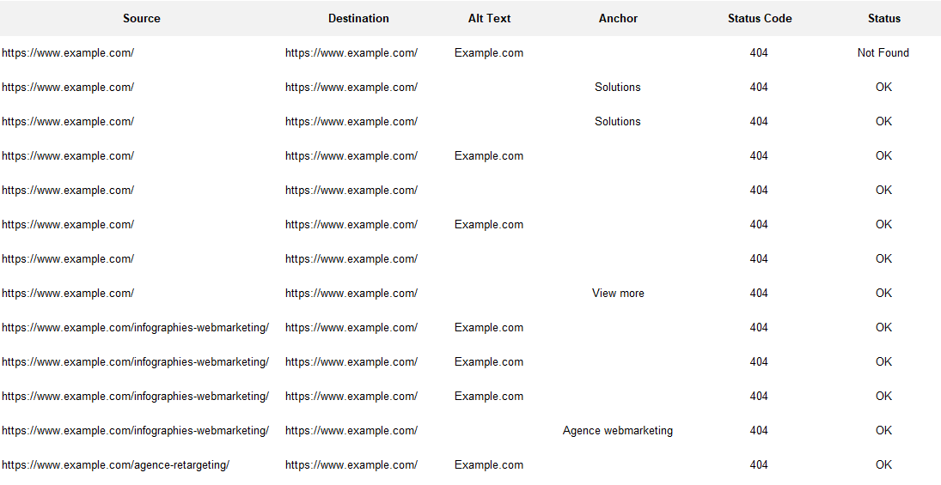The width and height of the screenshot is (941, 485).
Task: Select the source URL in the Agence webmarketing row
Action: point(135,430)
